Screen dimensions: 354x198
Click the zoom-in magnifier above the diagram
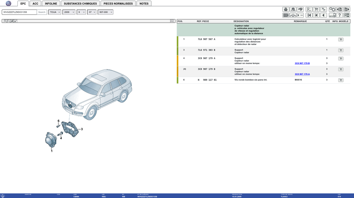pyautogui.click(x=5, y=21)
